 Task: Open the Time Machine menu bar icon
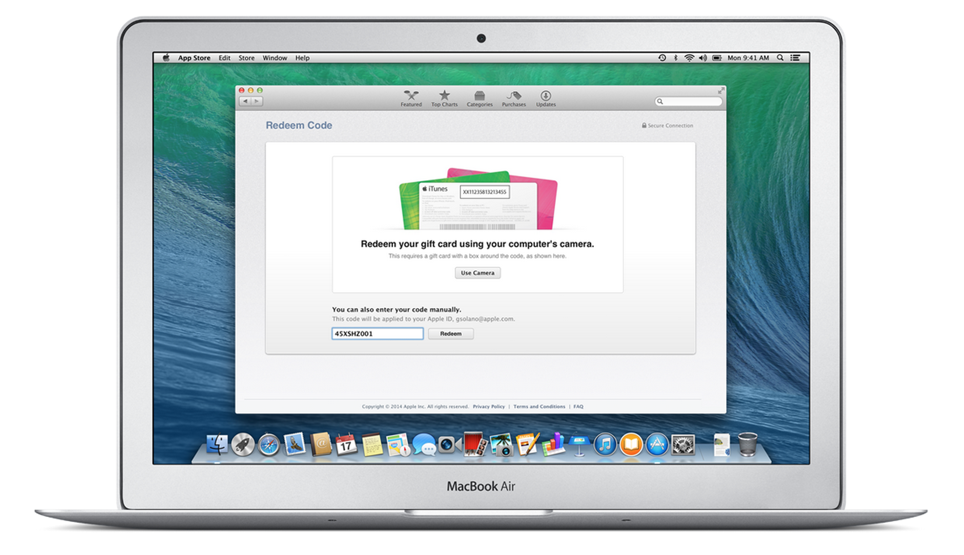[x=662, y=58]
